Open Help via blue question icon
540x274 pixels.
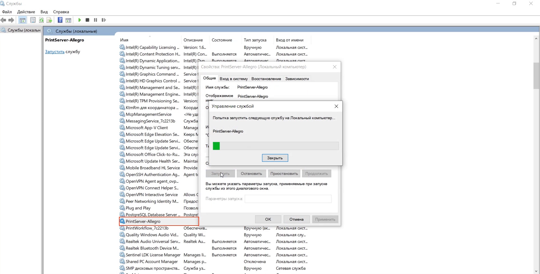point(60,20)
